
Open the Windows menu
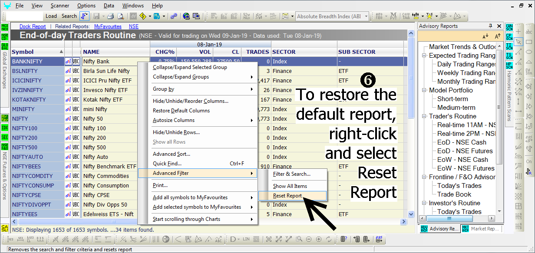pyautogui.click(x=133, y=6)
